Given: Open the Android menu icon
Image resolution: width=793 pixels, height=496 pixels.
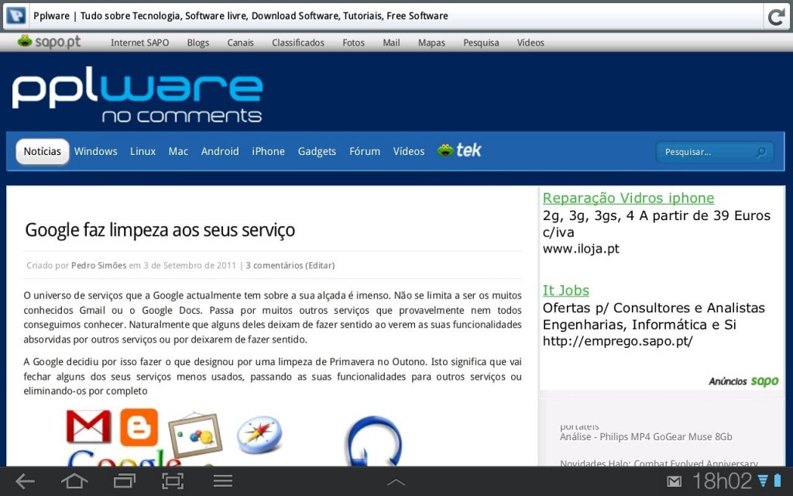Looking at the screenshot, I should tap(222, 480).
